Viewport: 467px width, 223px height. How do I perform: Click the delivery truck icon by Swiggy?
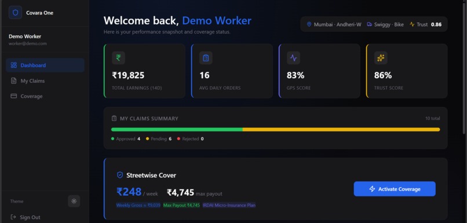369,24
